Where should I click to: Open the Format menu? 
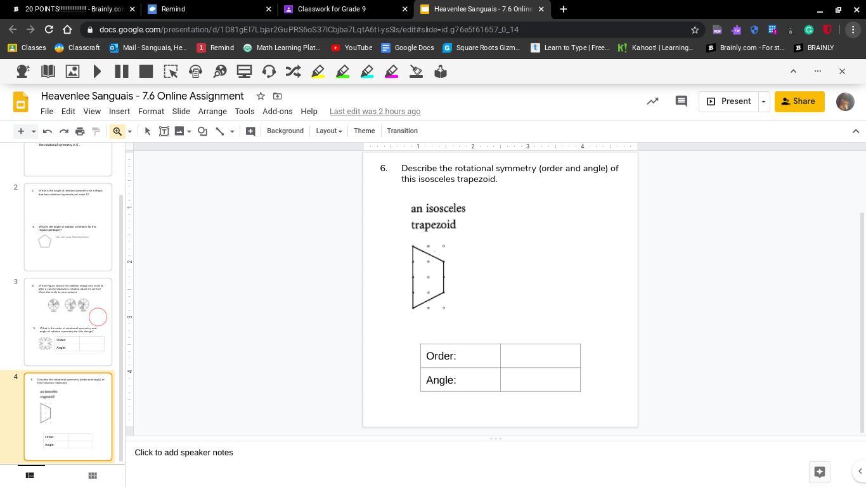tap(151, 112)
